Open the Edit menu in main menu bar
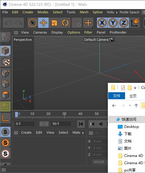The width and height of the screenshot is (145, 173). click(x=15, y=12)
